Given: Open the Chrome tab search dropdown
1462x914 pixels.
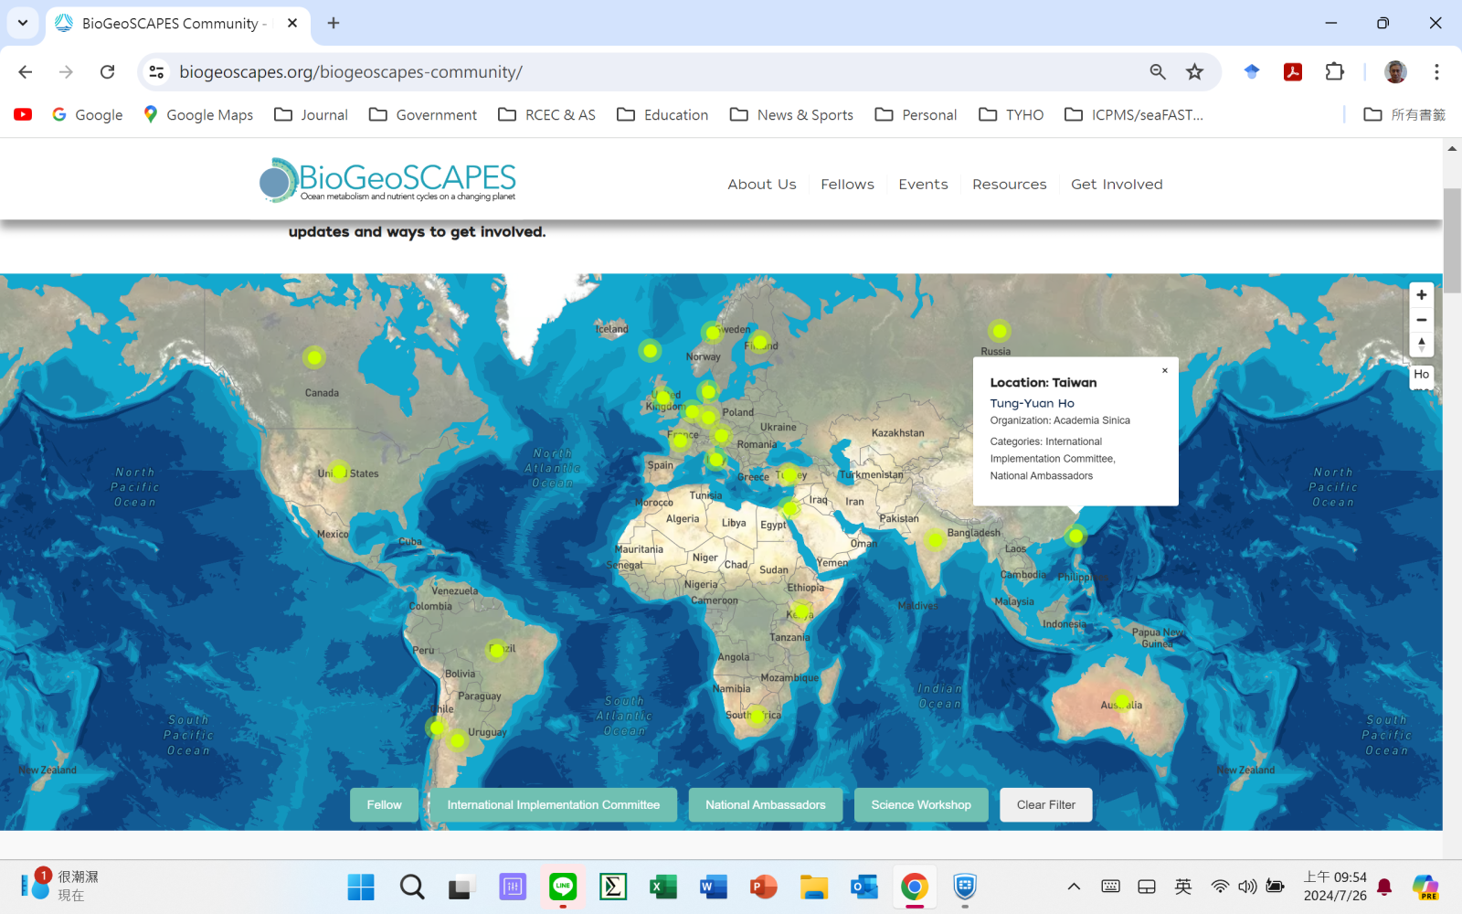Looking at the screenshot, I should [23, 23].
